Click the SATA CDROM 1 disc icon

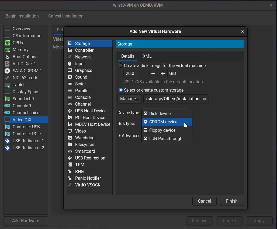coord(7,71)
